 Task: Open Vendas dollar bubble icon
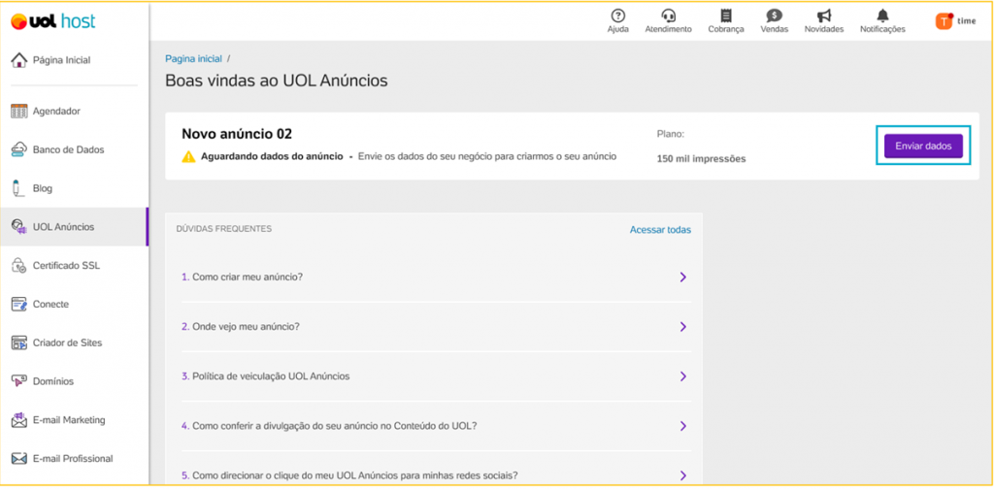[774, 16]
